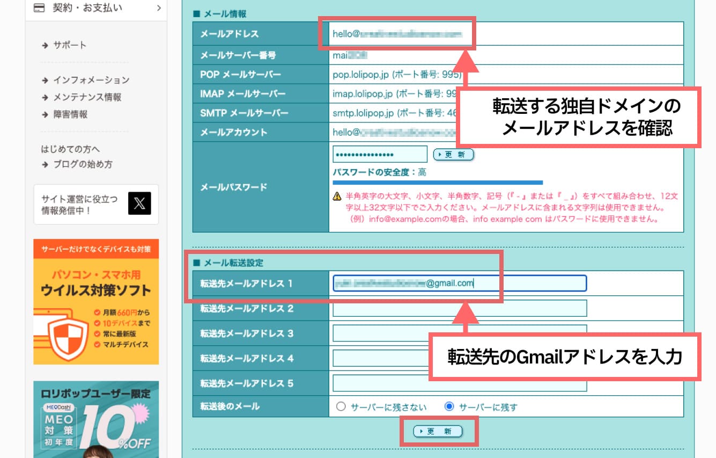Click the warning triangle icon near password rules
Image resolution: width=716 pixels, height=458 pixels.
(x=336, y=196)
